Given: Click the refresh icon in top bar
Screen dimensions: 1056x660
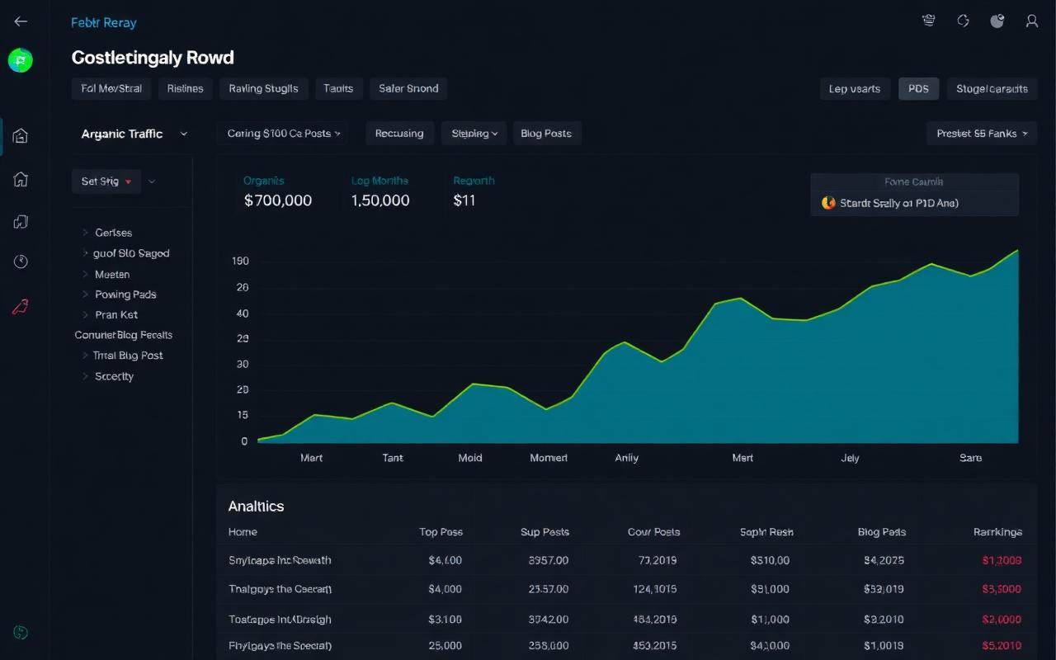Looking at the screenshot, I should tap(963, 21).
